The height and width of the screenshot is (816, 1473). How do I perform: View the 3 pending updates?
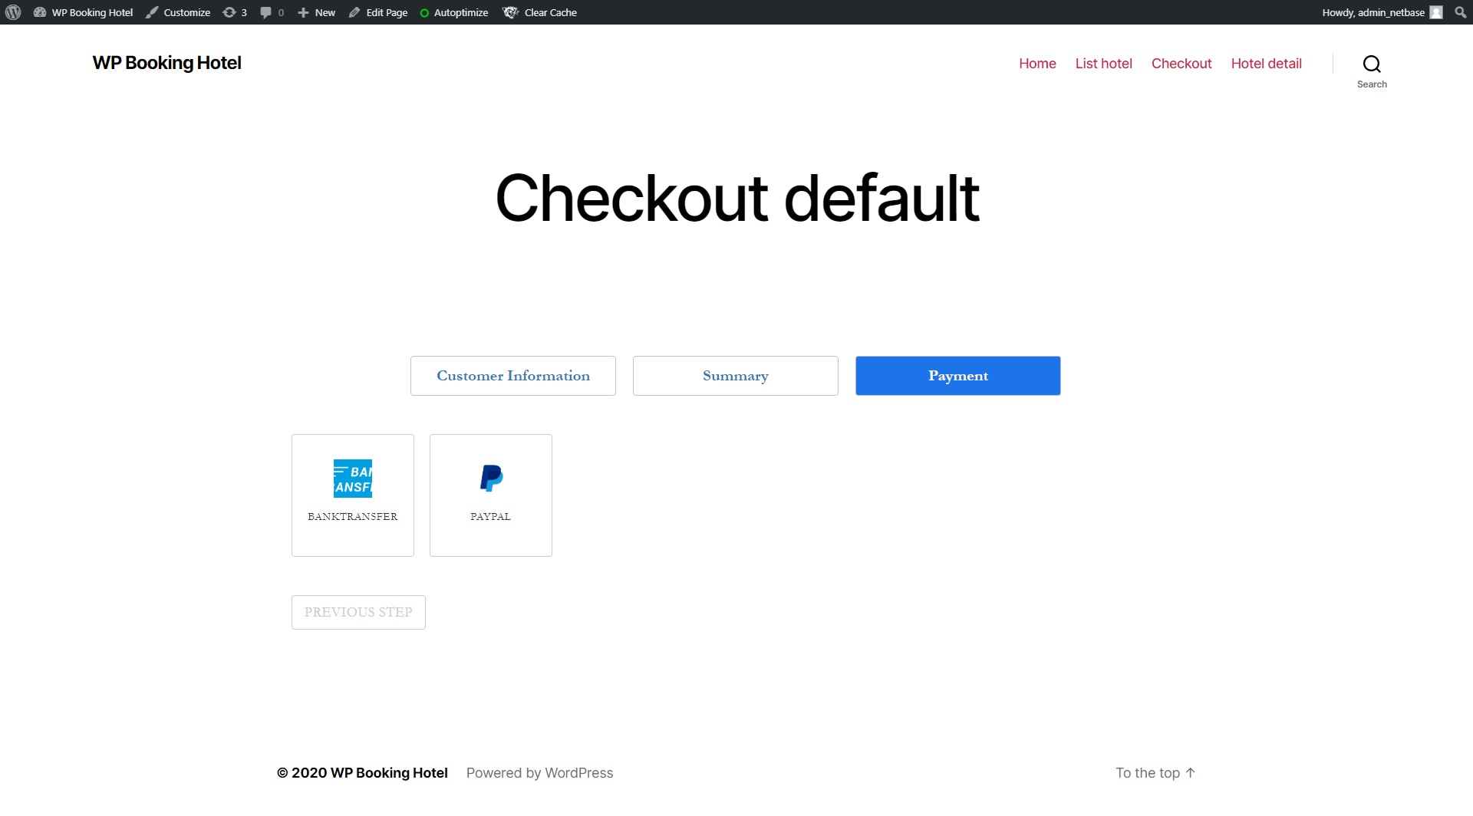[235, 12]
